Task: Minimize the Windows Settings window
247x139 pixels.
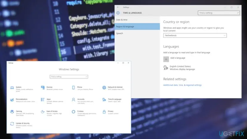Action: pos(118,63)
